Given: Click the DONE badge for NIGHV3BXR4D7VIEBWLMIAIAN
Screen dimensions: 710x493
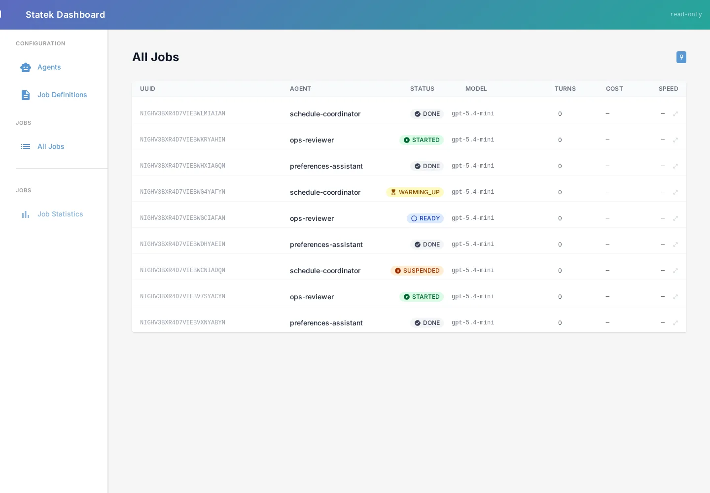Looking at the screenshot, I should 427,114.
